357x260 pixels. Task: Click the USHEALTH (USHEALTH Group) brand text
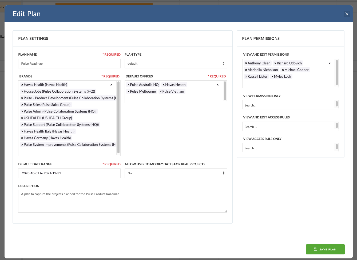tap(48, 118)
